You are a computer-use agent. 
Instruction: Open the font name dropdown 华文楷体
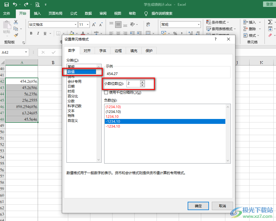click(75, 25)
